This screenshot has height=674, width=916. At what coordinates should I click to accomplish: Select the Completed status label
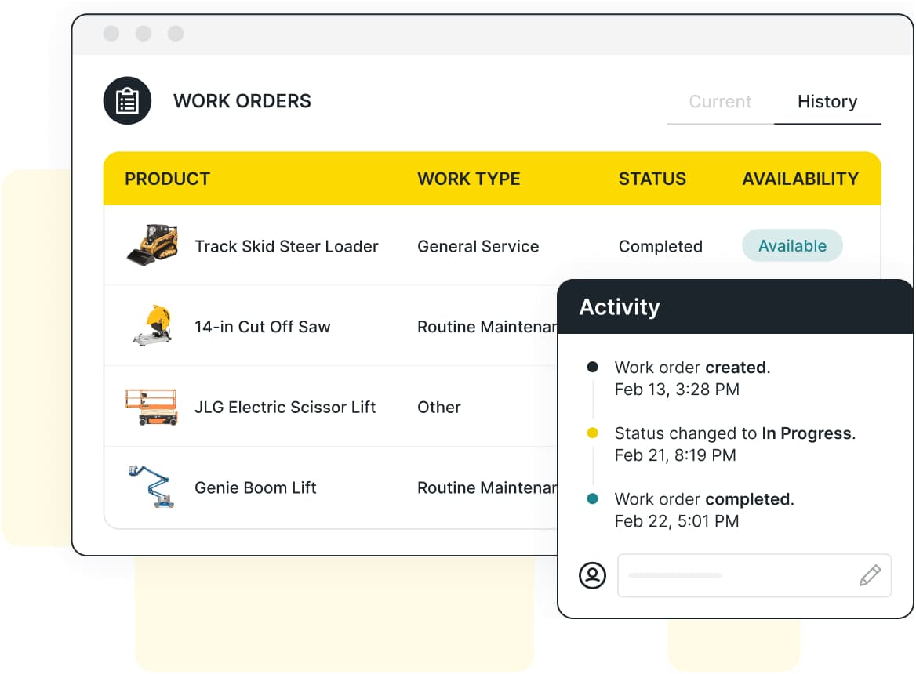click(x=660, y=246)
